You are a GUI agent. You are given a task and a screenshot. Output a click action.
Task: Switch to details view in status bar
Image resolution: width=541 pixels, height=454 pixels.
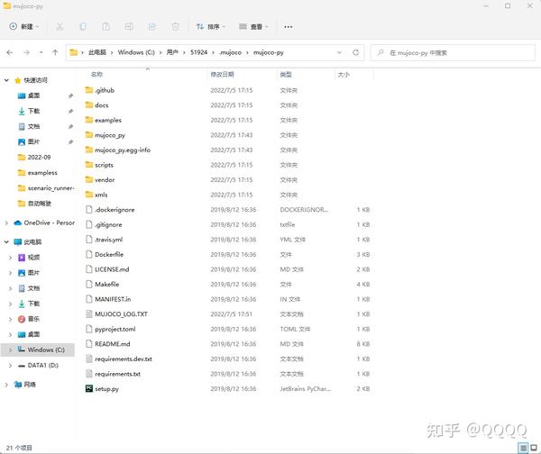523,448
